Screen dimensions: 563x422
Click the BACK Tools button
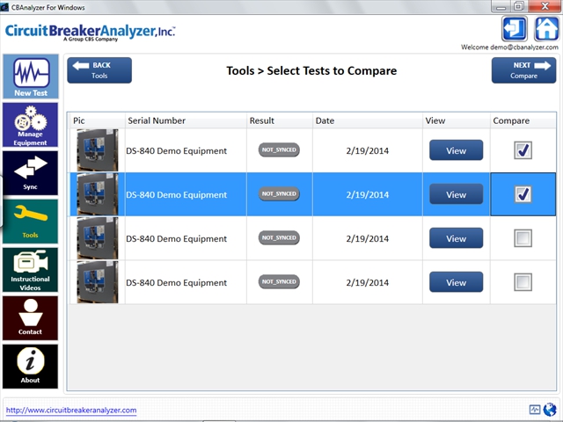click(x=99, y=70)
